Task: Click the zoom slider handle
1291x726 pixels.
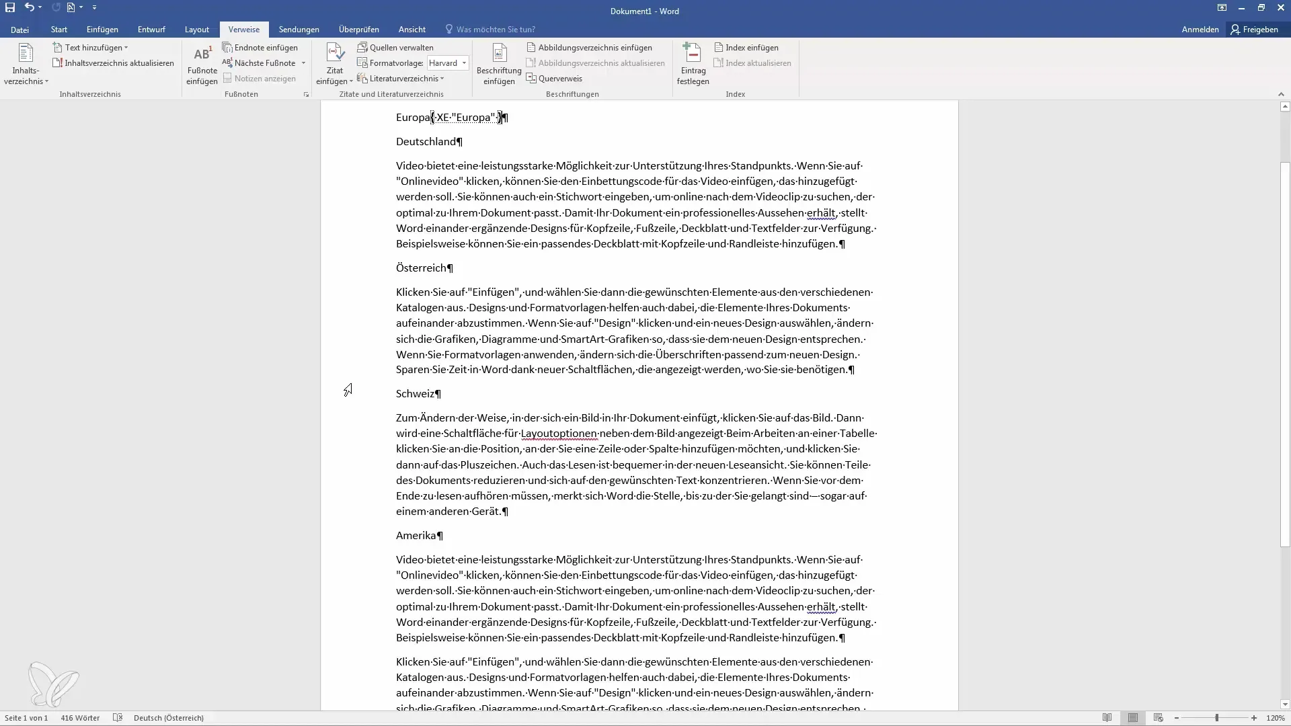Action: tap(1216, 718)
